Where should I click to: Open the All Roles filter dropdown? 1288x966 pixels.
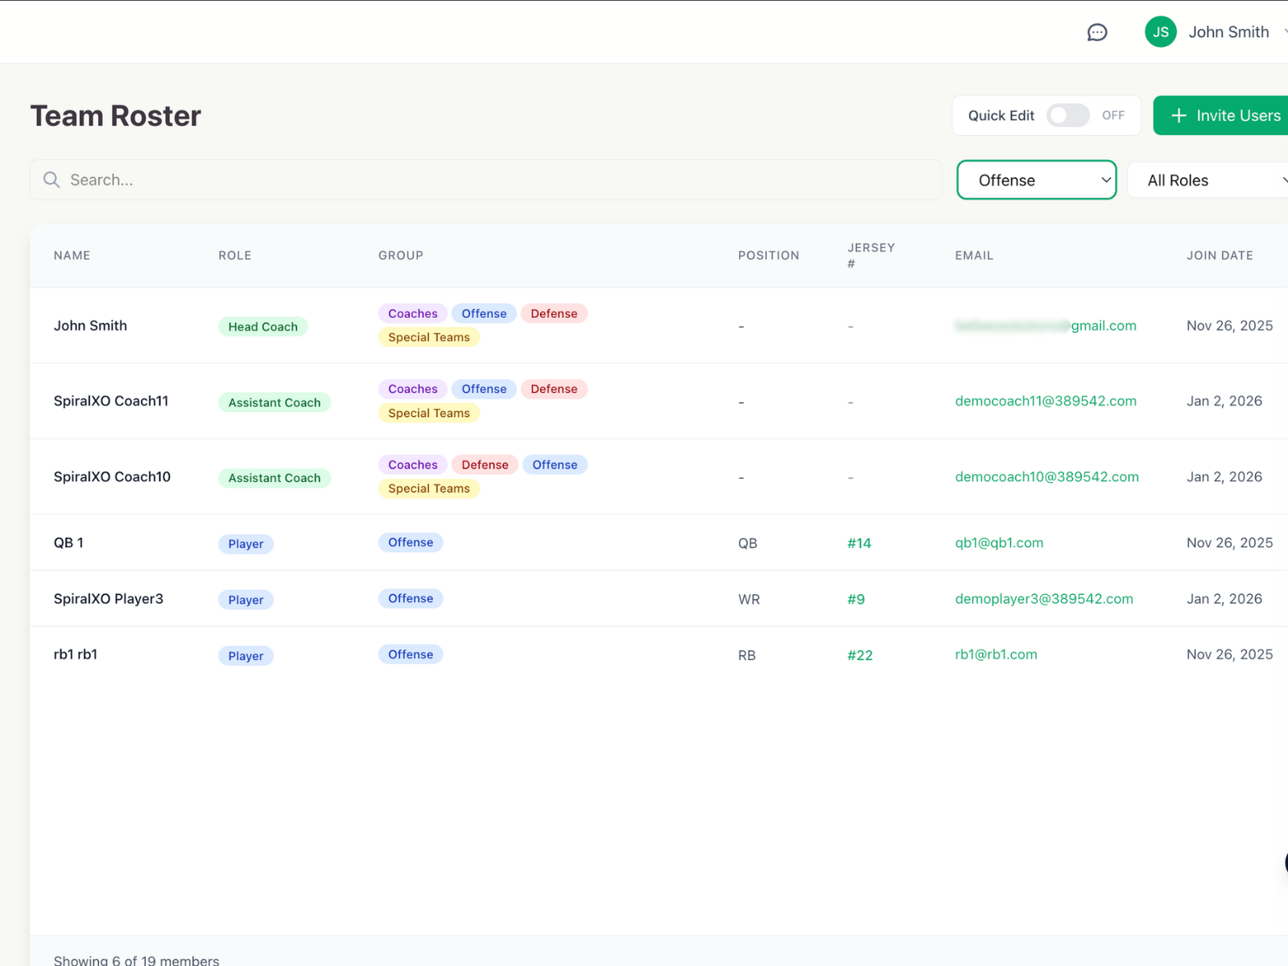pyautogui.click(x=1207, y=180)
